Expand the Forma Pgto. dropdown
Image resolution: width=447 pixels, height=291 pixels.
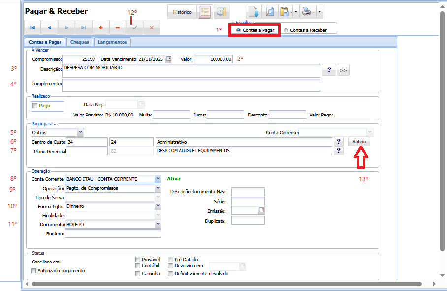coord(158,206)
